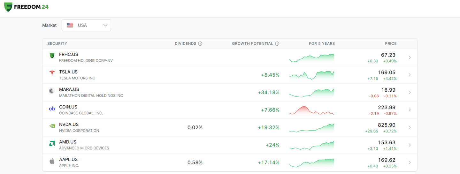Click the FREEDOM HOLDING CORP-NV company name
The image size is (460, 174).
[x=86, y=61]
